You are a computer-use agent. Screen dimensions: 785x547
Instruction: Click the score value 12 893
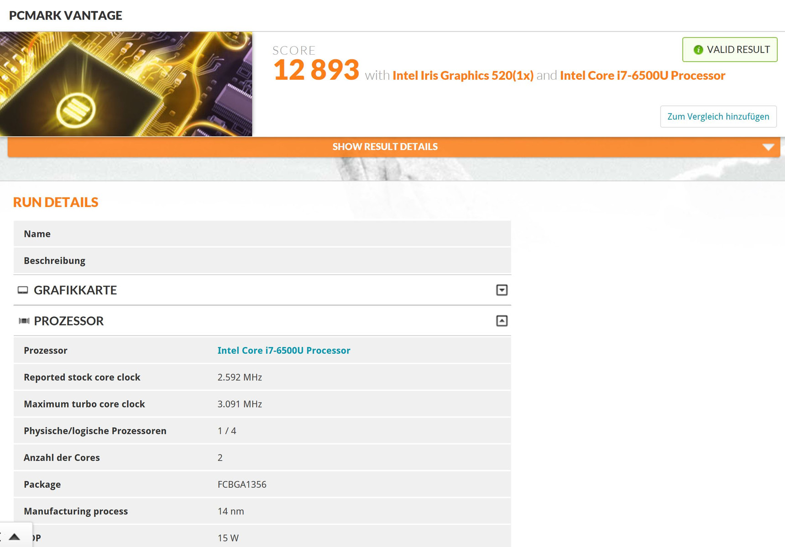click(x=316, y=70)
